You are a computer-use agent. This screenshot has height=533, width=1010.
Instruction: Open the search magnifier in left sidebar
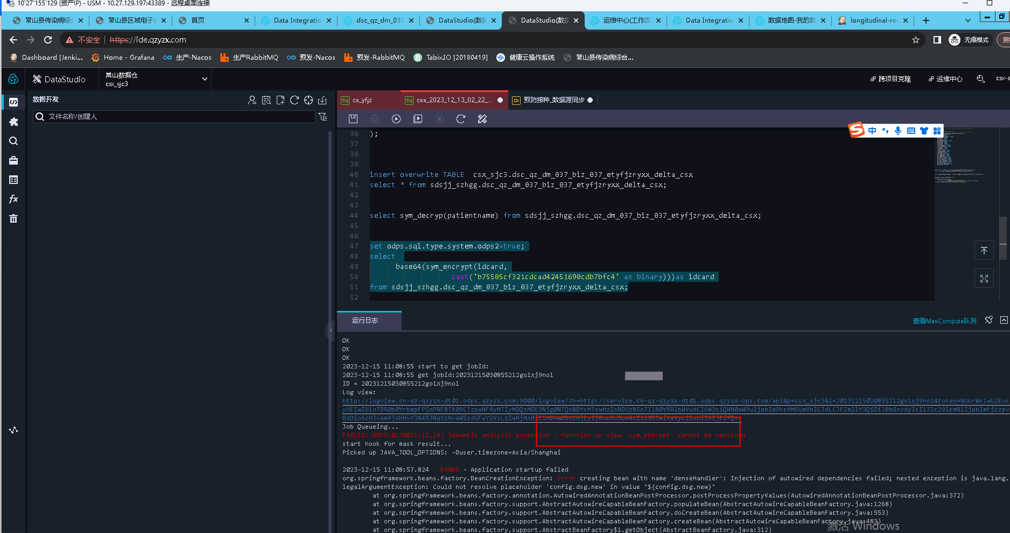click(13, 141)
